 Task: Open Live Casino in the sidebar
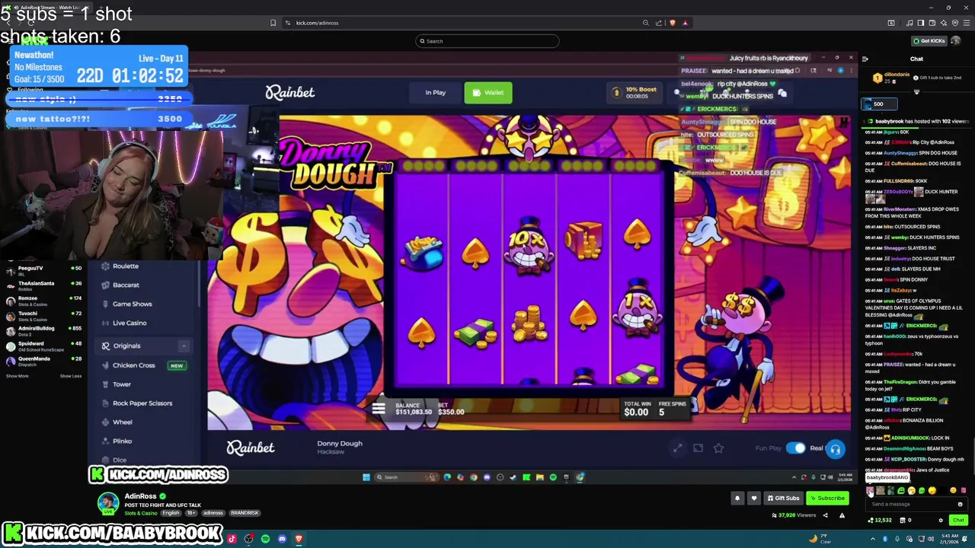click(x=129, y=323)
